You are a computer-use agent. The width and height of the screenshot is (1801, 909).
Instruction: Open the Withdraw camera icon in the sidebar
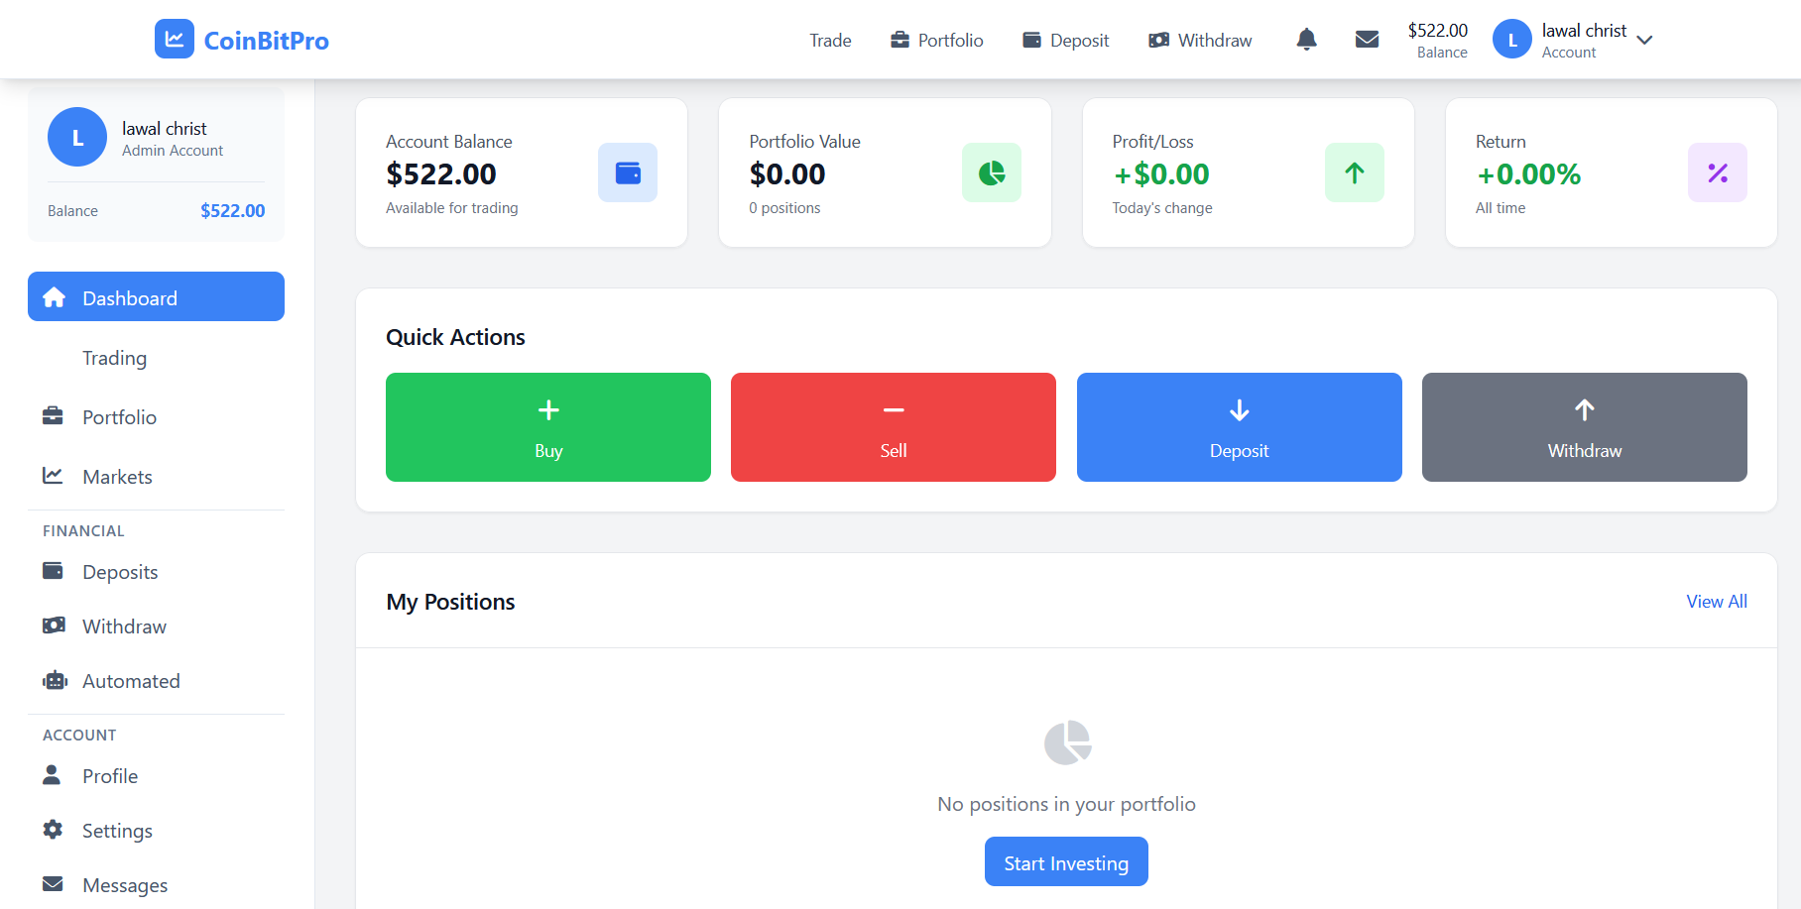[x=55, y=625]
